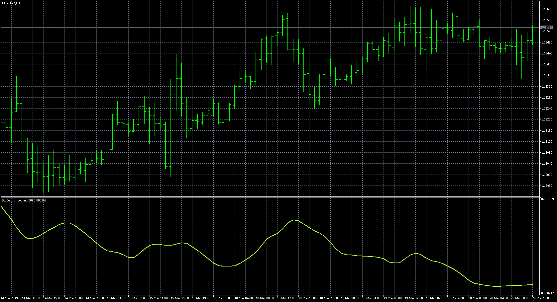Click the 18 Mar 00:00 time label
Viewport: 557px width, 302px height.
[x=222, y=298]
